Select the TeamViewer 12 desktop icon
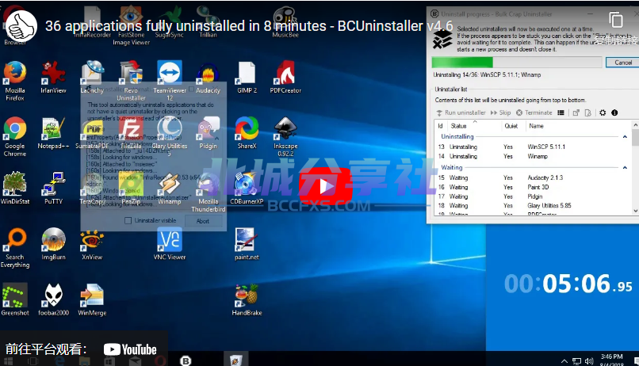 (x=170, y=81)
